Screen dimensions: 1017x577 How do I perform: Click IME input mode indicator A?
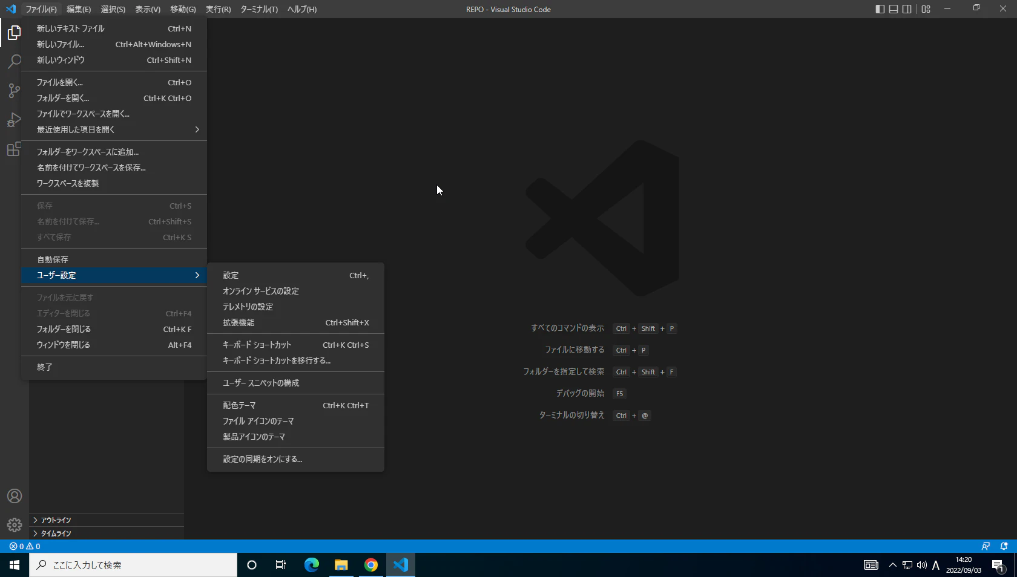pos(936,565)
